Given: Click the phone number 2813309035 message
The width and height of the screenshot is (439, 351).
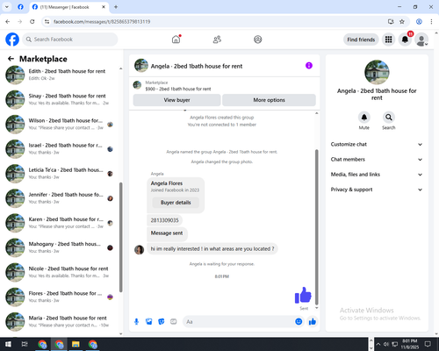Looking at the screenshot, I should pyautogui.click(x=164, y=220).
